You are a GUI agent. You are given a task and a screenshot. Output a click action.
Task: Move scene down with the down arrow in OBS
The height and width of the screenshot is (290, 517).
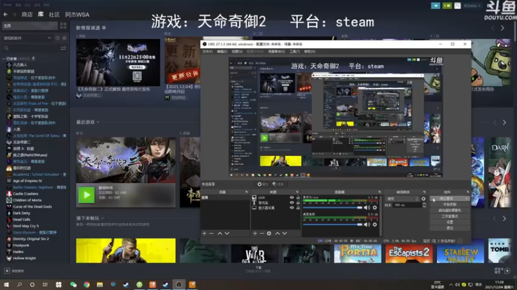click(227, 233)
